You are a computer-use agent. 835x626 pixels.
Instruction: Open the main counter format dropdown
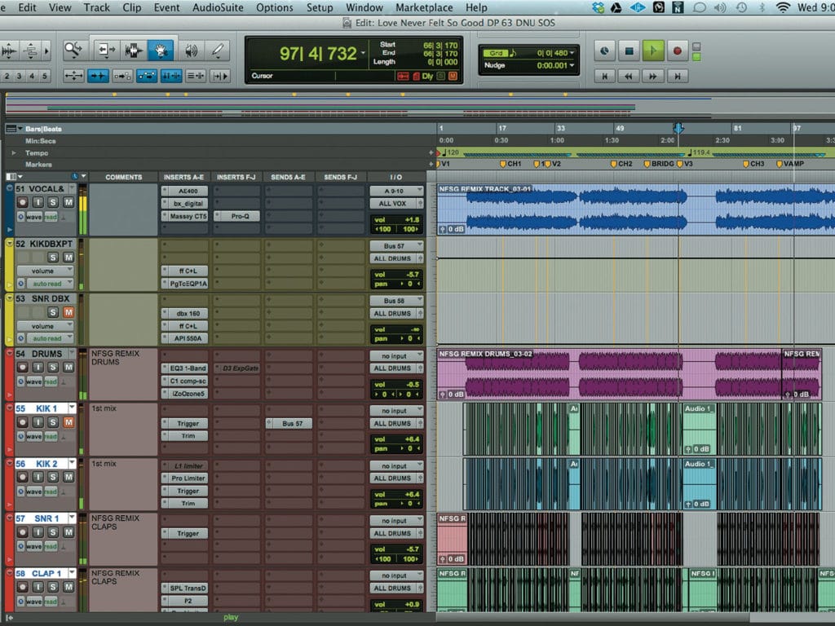click(x=363, y=53)
